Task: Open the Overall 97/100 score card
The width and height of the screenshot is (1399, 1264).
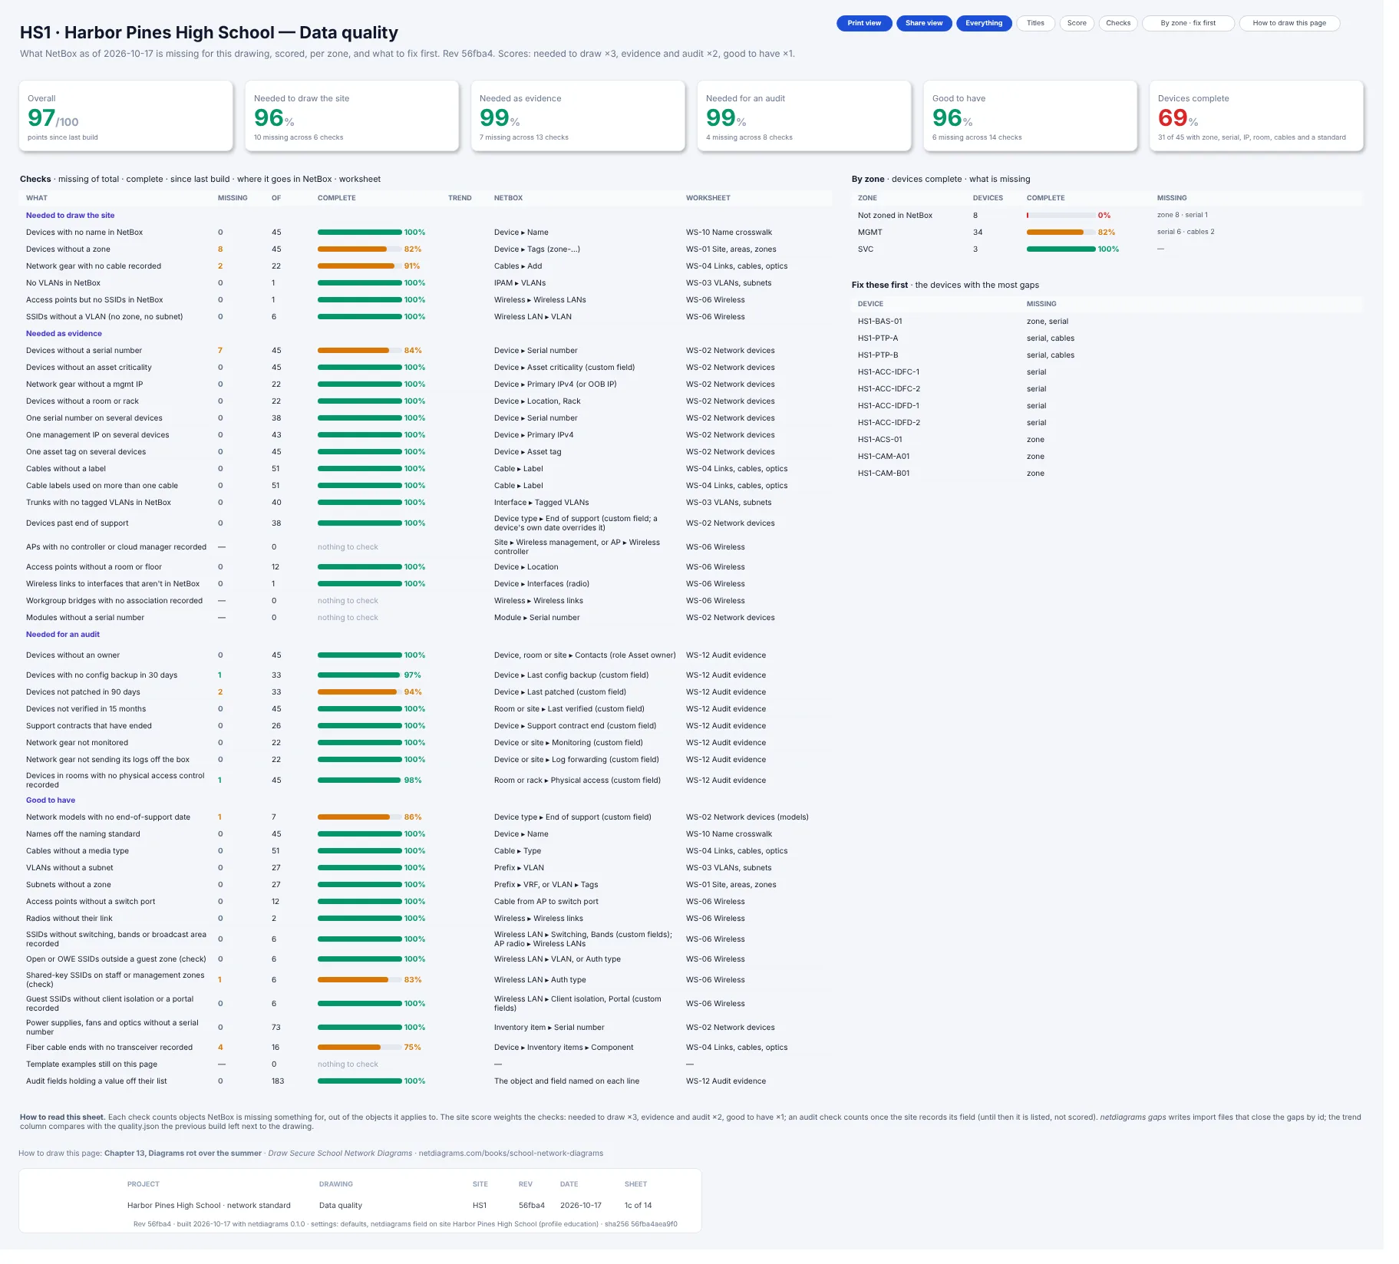Action: coord(126,116)
